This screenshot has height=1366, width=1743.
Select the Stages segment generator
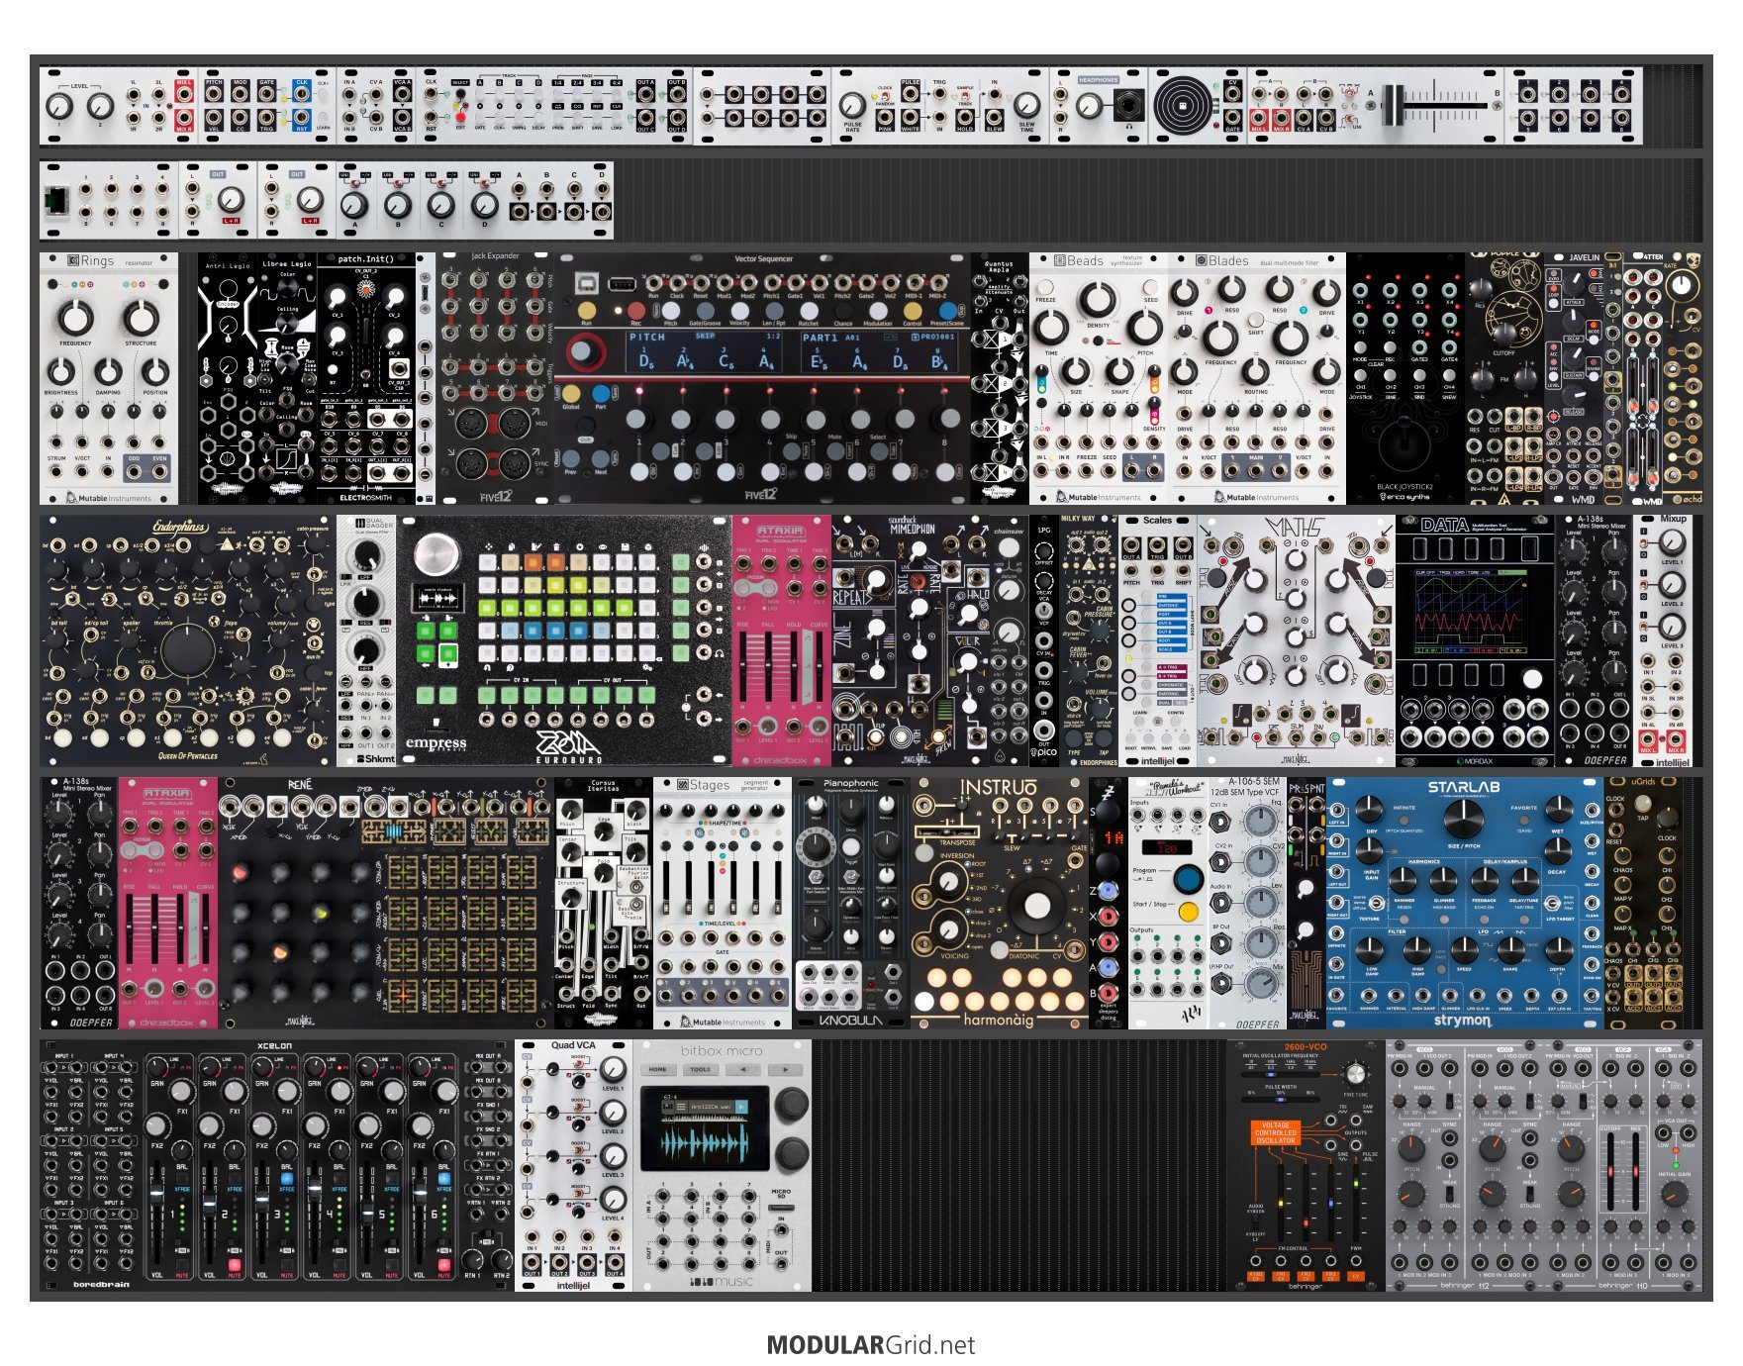click(x=723, y=903)
